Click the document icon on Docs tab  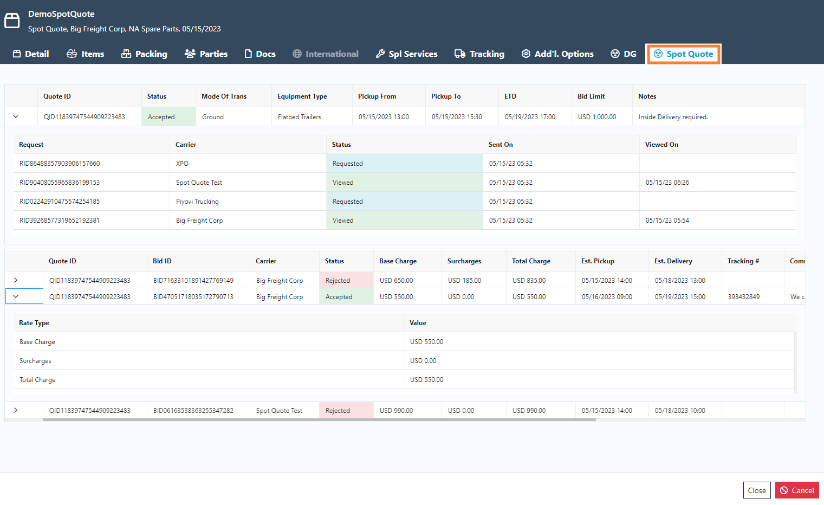coord(248,54)
